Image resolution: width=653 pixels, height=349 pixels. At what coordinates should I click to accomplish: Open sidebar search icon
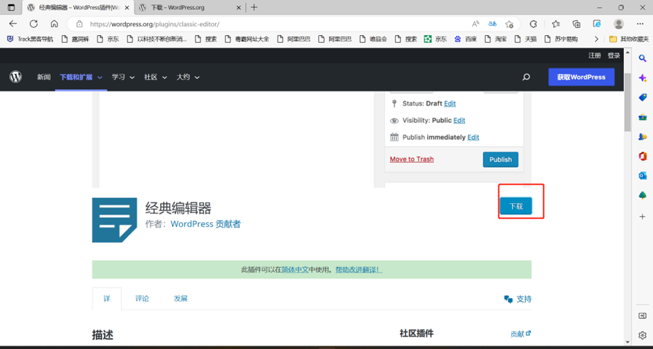(643, 59)
